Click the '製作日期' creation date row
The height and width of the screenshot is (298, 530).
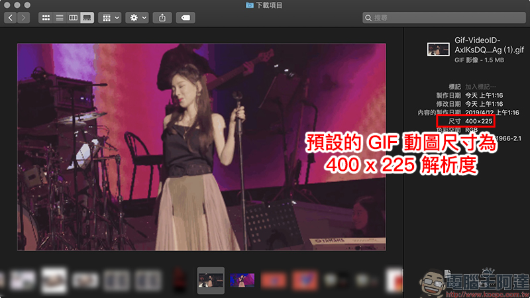tap(470, 95)
